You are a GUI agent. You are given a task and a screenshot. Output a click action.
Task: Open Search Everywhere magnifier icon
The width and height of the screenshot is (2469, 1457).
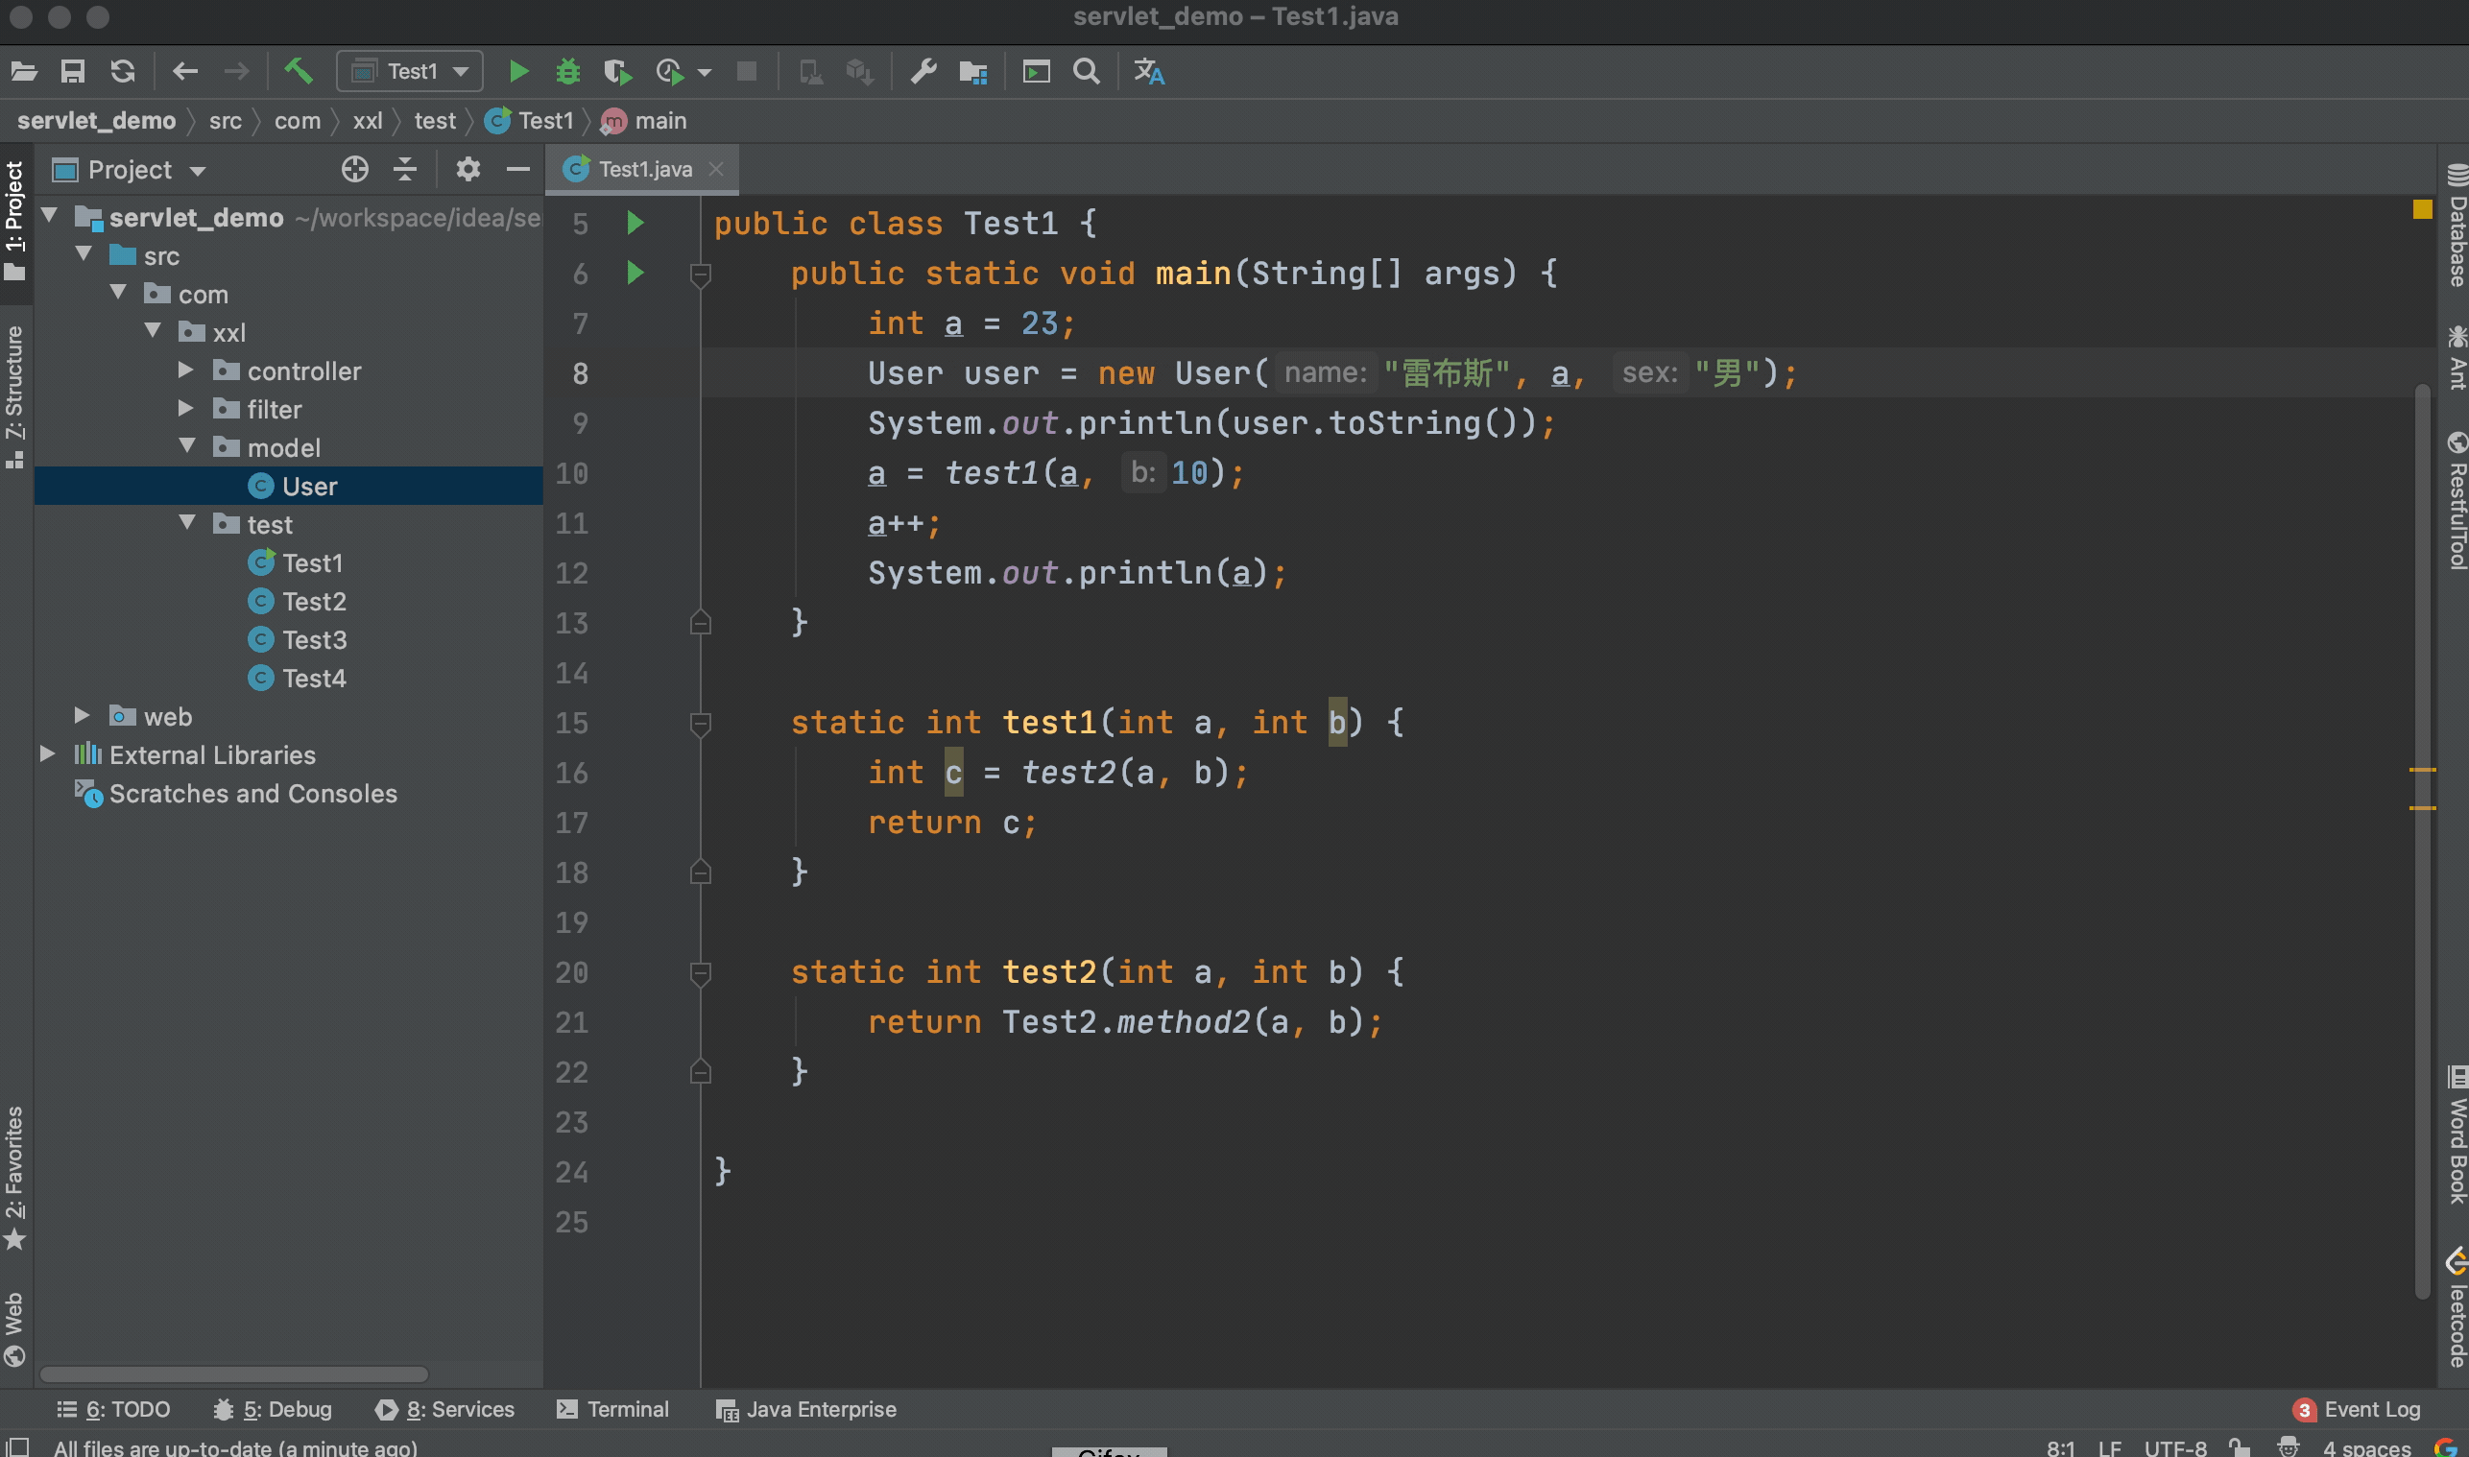(1086, 71)
